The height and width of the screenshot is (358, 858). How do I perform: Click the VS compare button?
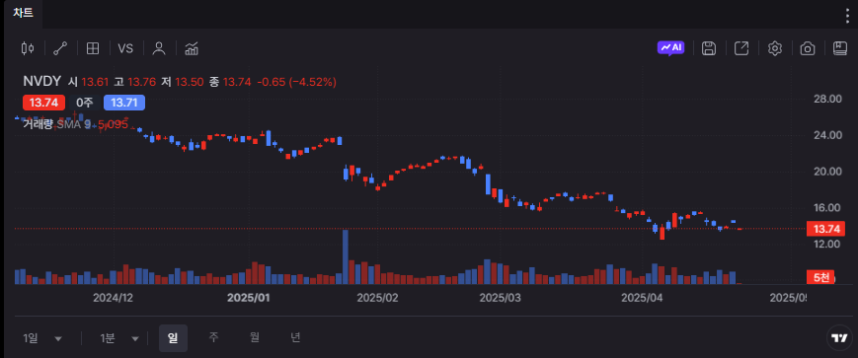(125, 48)
